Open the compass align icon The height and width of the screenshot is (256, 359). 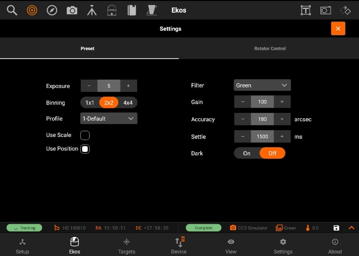(52, 10)
